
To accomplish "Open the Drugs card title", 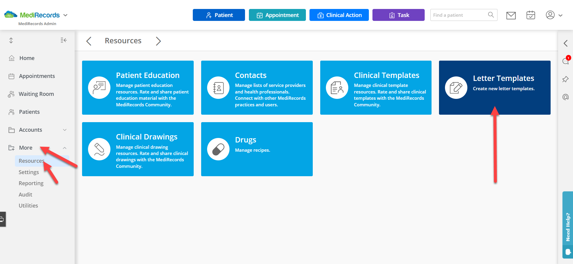I will click(x=246, y=140).
